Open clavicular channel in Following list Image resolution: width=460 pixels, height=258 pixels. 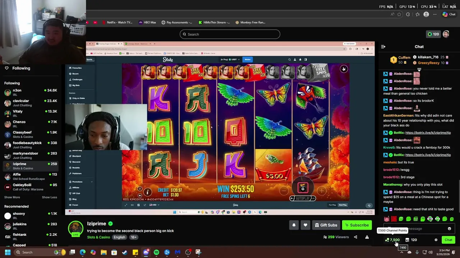pyautogui.click(x=31, y=103)
